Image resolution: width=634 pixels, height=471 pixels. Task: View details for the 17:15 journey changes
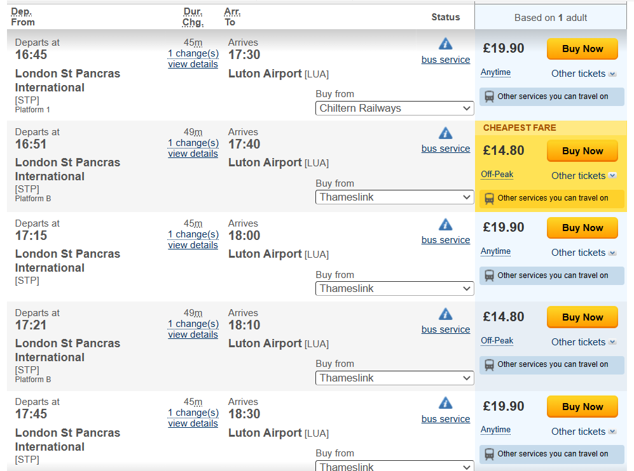(x=193, y=245)
